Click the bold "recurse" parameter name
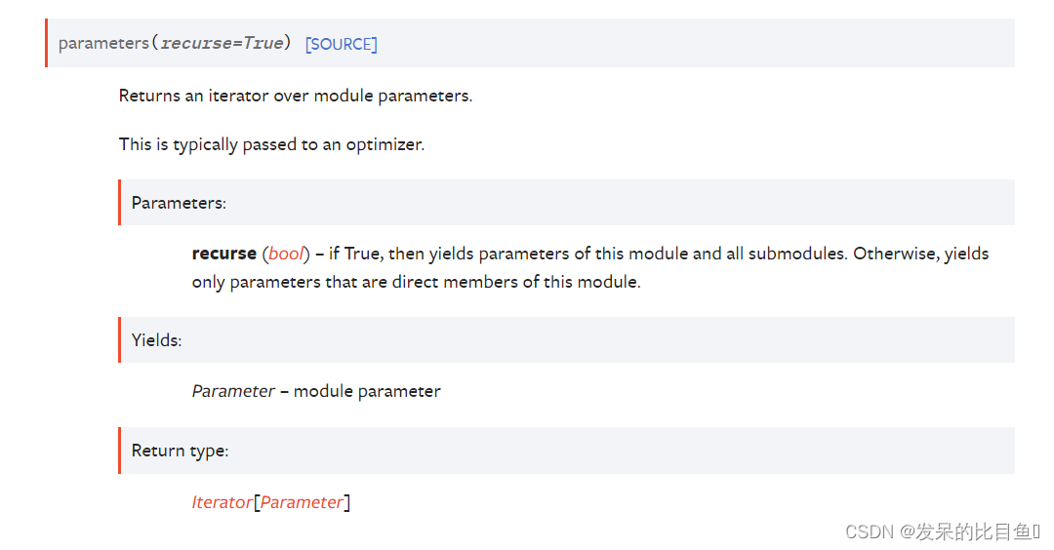1054x550 pixels. coord(223,254)
